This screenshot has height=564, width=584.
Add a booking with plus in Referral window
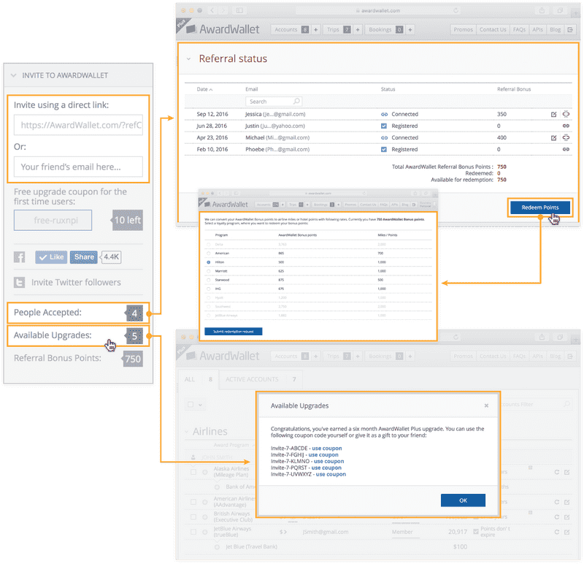click(410, 29)
